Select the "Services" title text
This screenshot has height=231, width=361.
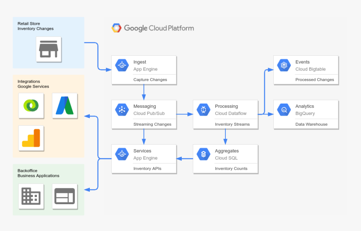pos(142,151)
